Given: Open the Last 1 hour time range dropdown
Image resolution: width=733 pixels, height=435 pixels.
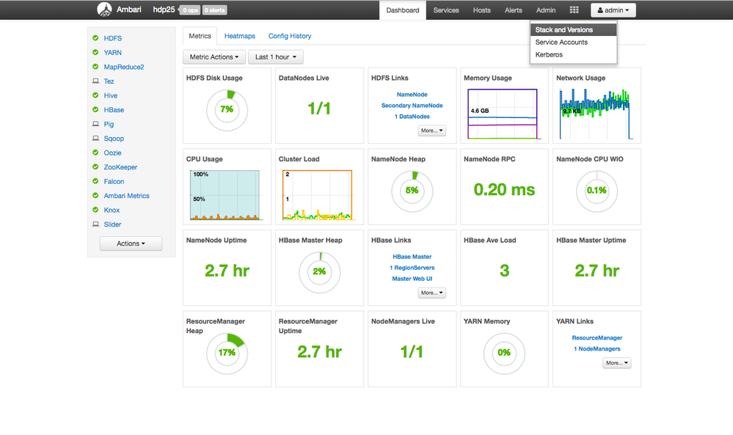Looking at the screenshot, I should pos(276,57).
